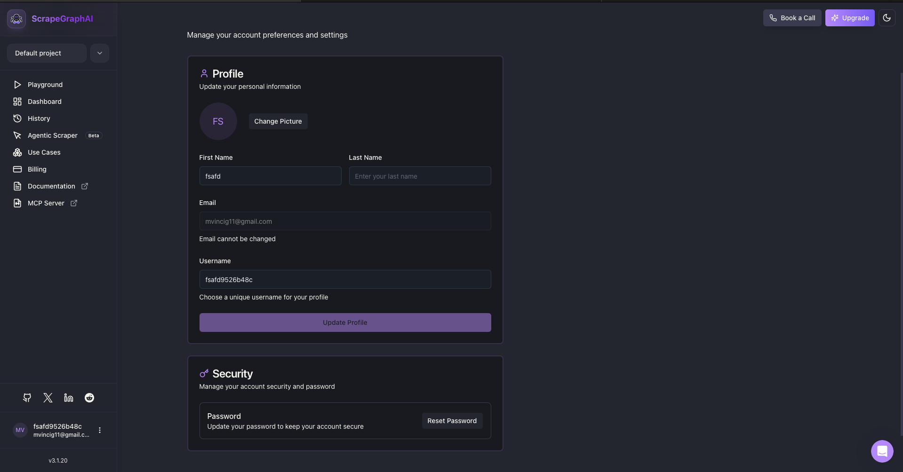Open the Reddit social icon

tap(89, 398)
